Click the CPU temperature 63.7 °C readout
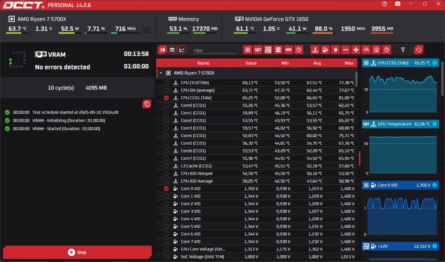 pyautogui.click(x=17, y=29)
